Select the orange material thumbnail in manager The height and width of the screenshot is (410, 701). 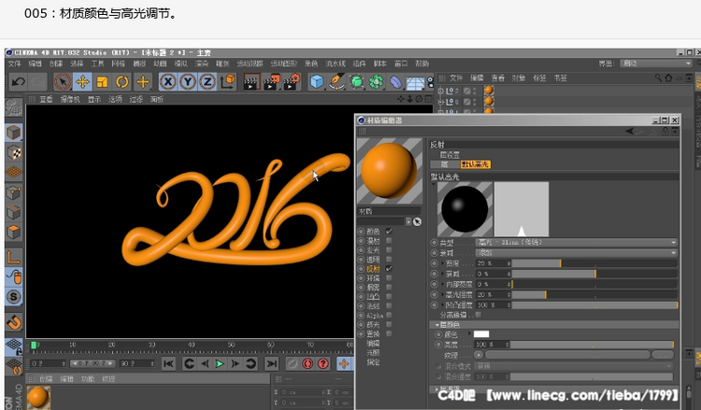point(38,397)
